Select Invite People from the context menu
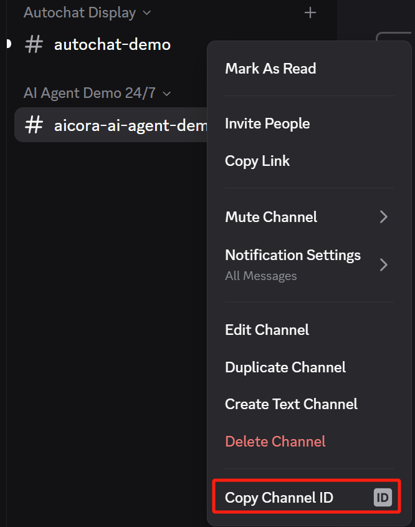Screen dimensions: 415x527 click(267, 123)
